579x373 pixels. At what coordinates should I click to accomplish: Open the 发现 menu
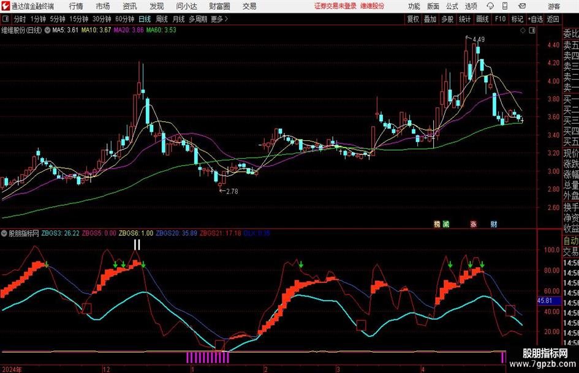pos(157,6)
